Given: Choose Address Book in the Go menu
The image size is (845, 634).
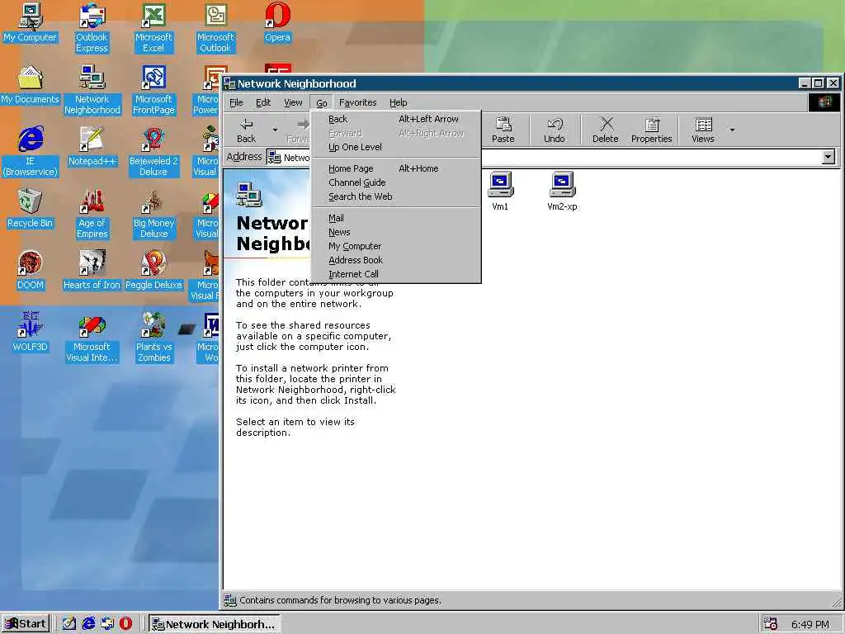Looking at the screenshot, I should (396, 260).
